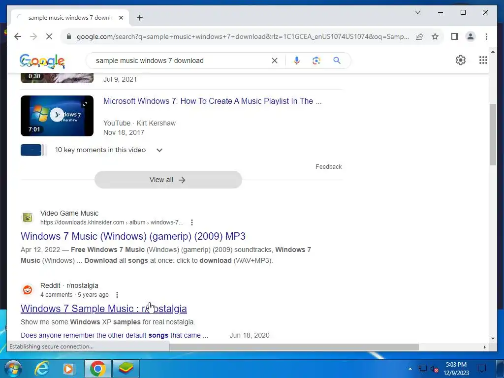Click the Google doodle logo
The image size is (504, 378).
click(42, 61)
